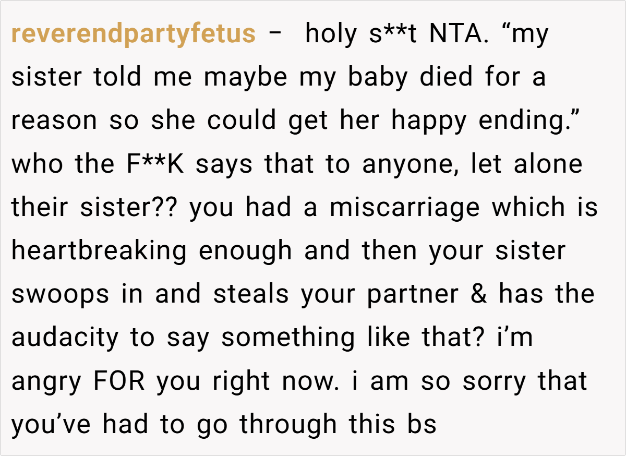Click the word "through" on the last line
Screen dimensions: 626x456
click(x=288, y=424)
